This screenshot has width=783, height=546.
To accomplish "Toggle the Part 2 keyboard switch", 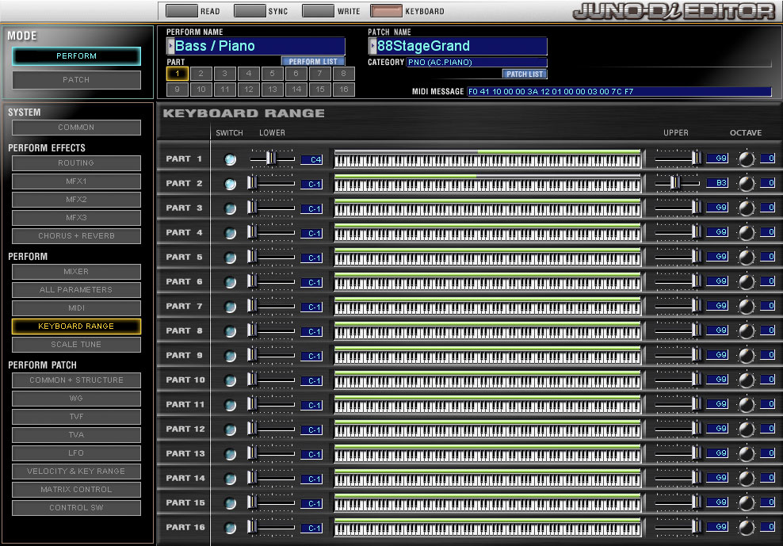I will click(230, 184).
